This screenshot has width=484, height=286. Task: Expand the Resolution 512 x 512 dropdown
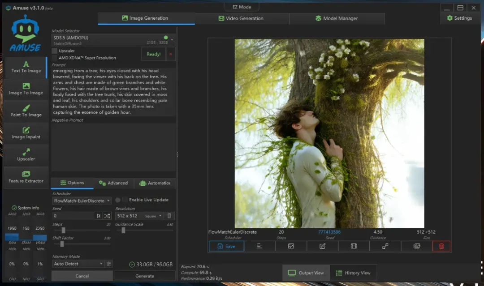pyautogui.click(x=139, y=216)
